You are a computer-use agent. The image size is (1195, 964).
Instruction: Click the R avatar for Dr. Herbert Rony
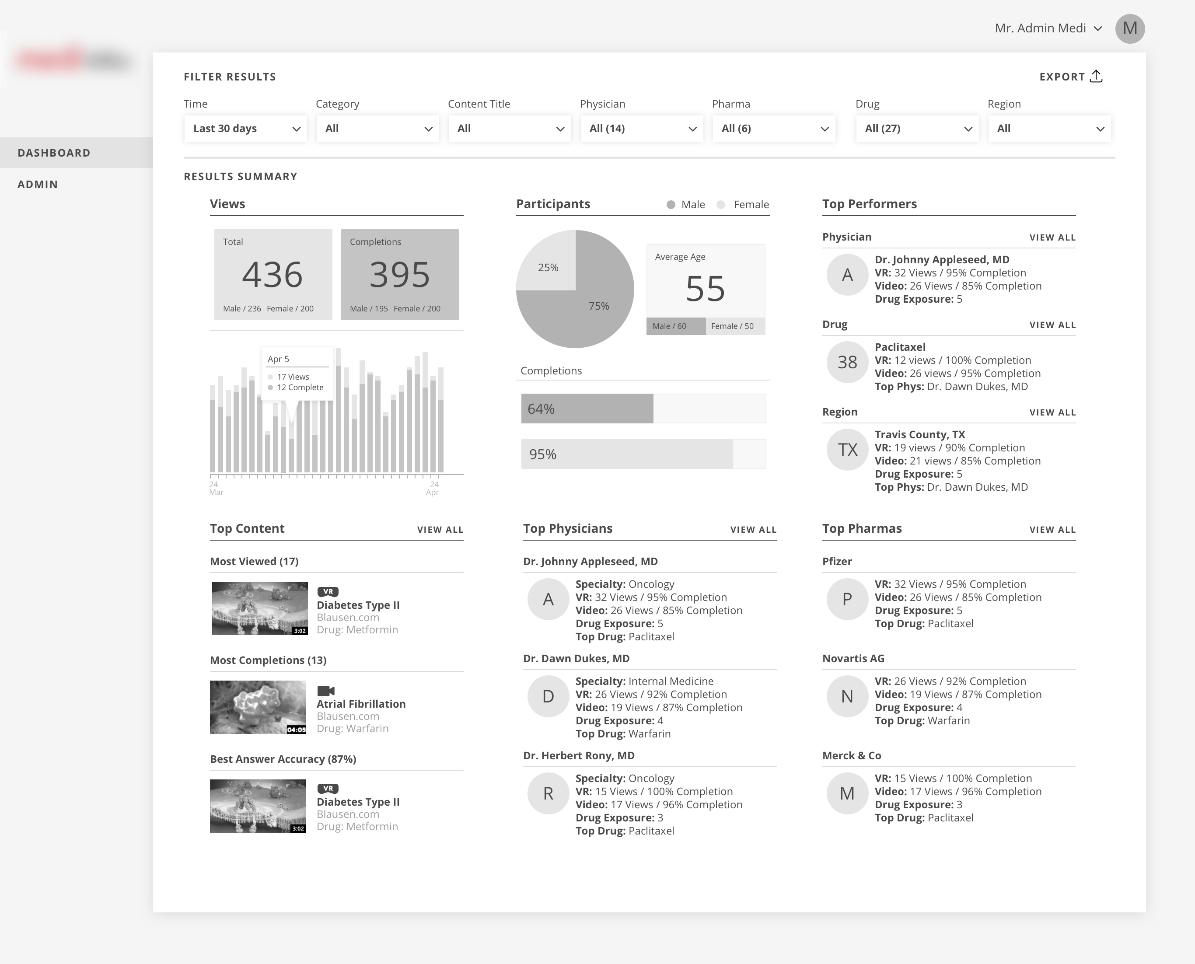(x=548, y=793)
